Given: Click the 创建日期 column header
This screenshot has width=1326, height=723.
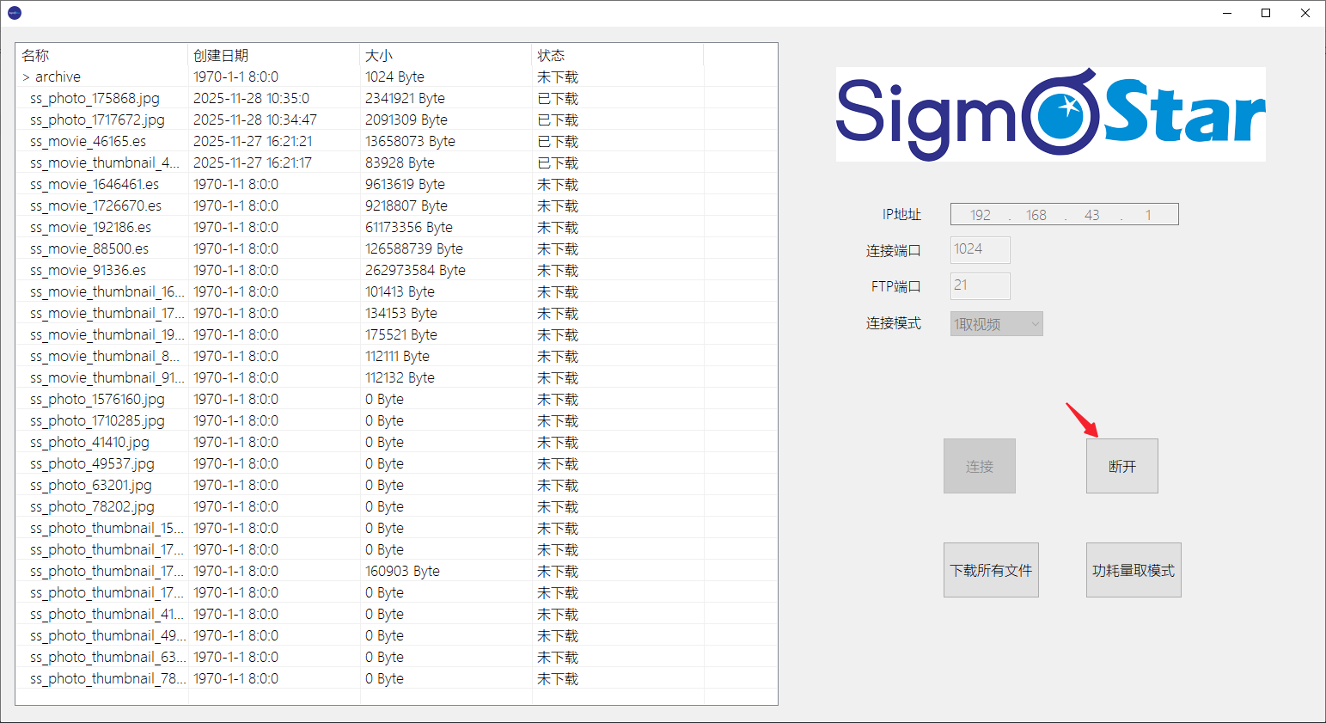Looking at the screenshot, I should pyautogui.click(x=221, y=55).
